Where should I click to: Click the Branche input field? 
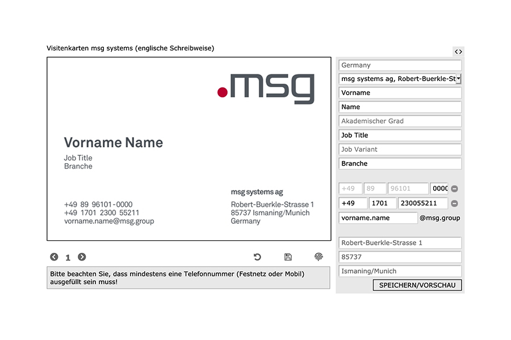[400, 163]
